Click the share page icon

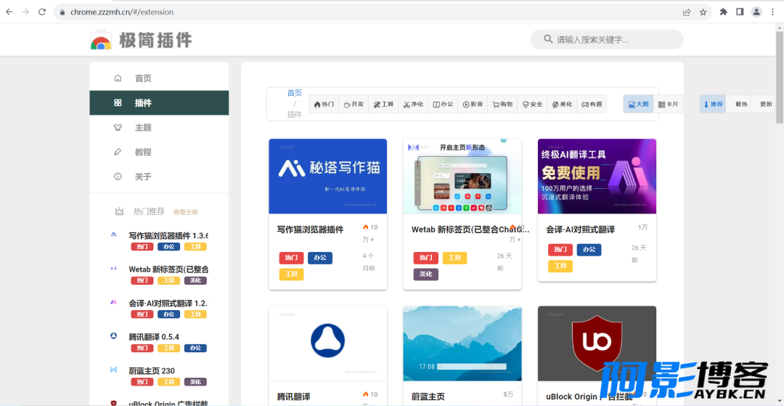tap(687, 12)
